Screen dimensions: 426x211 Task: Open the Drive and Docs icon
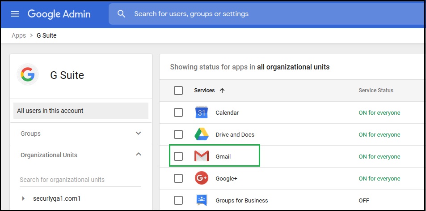click(201, 134)
